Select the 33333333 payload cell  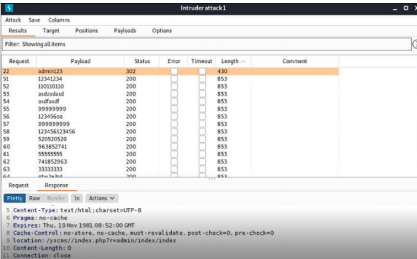(x=50, y=169)
